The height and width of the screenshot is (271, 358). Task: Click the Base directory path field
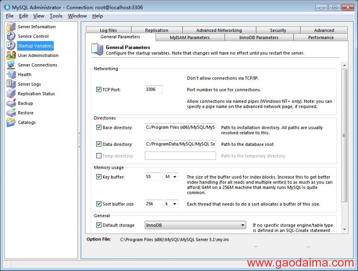180,127
